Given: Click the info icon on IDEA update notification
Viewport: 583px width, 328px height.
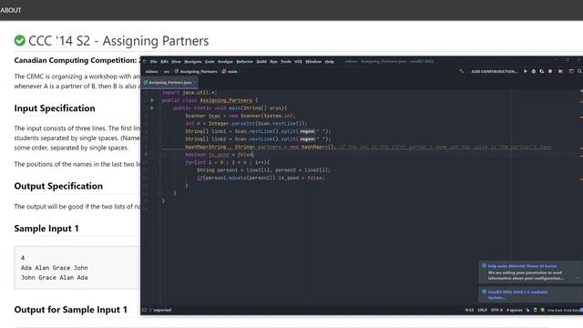Looking at the screenshot, I should (x=484, y=292).
